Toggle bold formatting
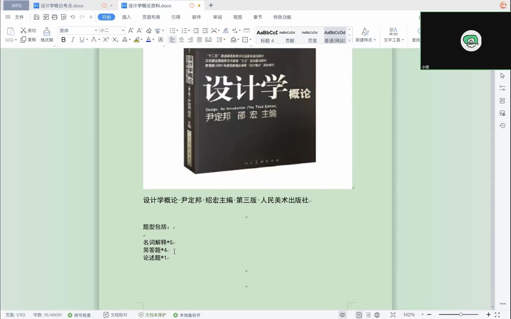This screenshot has width=511, height=319. [63, 40]
